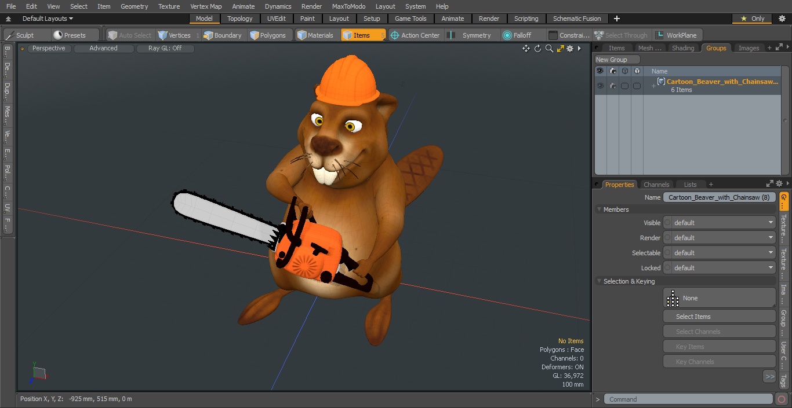Activate Items selection mode
The height and width of the screenshot is (408, 792).
click(362, 35)
